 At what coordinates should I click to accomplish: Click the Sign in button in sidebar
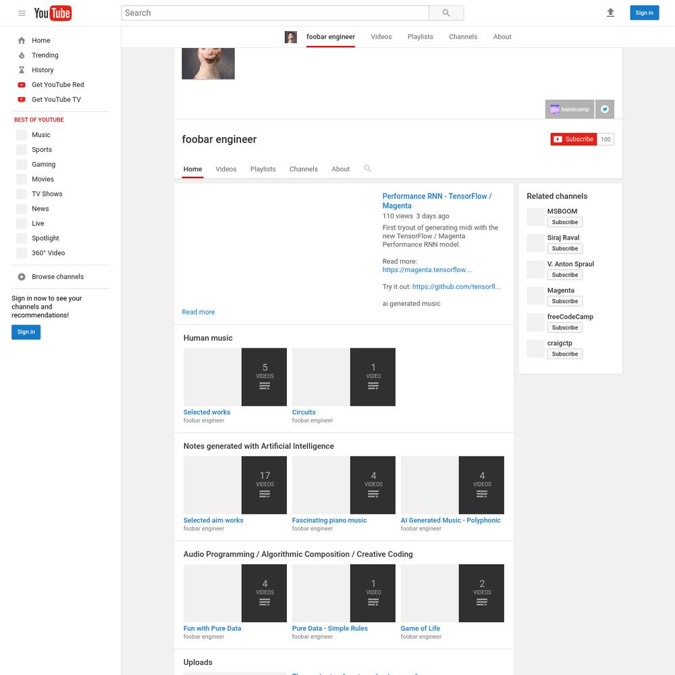click(x=26, y=332)
